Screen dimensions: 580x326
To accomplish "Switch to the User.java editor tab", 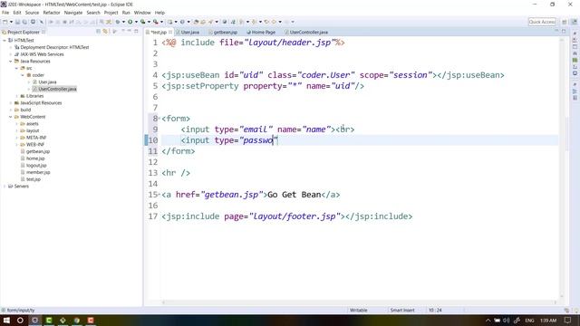I will pyautogui.click(x=188, y=33).
